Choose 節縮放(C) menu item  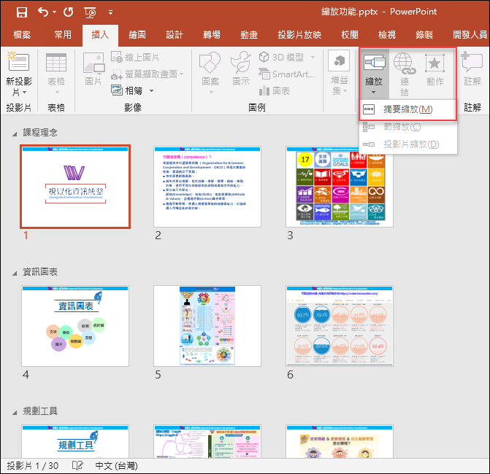[x=407, y=127]
